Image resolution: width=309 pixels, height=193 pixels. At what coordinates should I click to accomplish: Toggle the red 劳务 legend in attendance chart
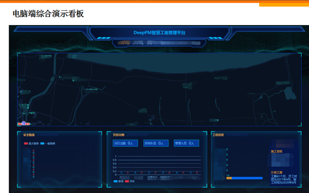[x=130, y=181]
